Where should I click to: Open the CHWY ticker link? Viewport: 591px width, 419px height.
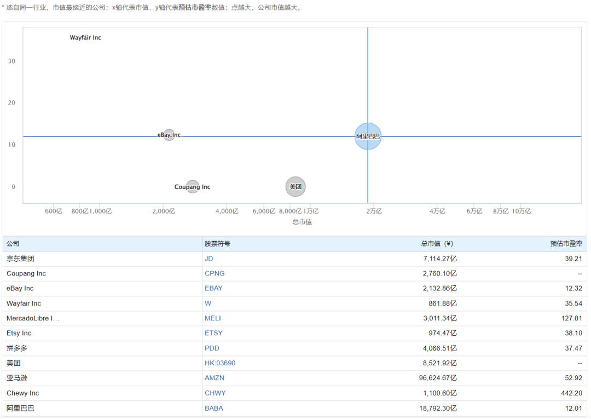(215, 393)
